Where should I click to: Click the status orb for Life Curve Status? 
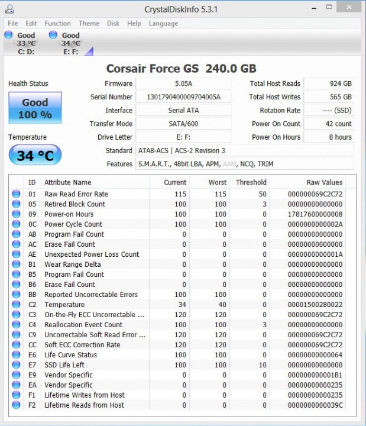(x=17, y=354)
